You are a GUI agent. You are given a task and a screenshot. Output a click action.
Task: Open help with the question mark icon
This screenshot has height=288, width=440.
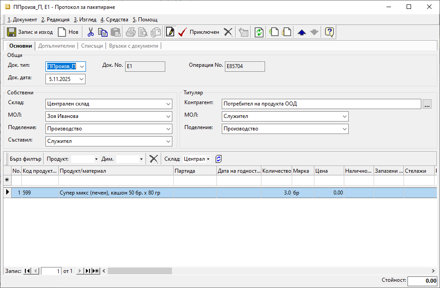pos(330,32)
